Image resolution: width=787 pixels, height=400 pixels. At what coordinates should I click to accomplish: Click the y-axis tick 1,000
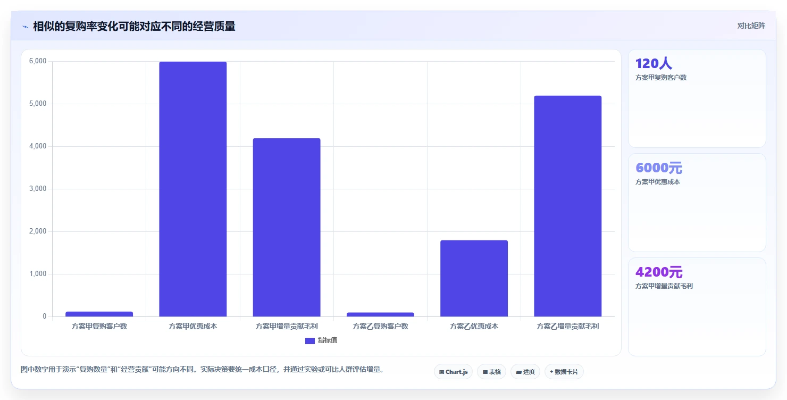point(38,274)
